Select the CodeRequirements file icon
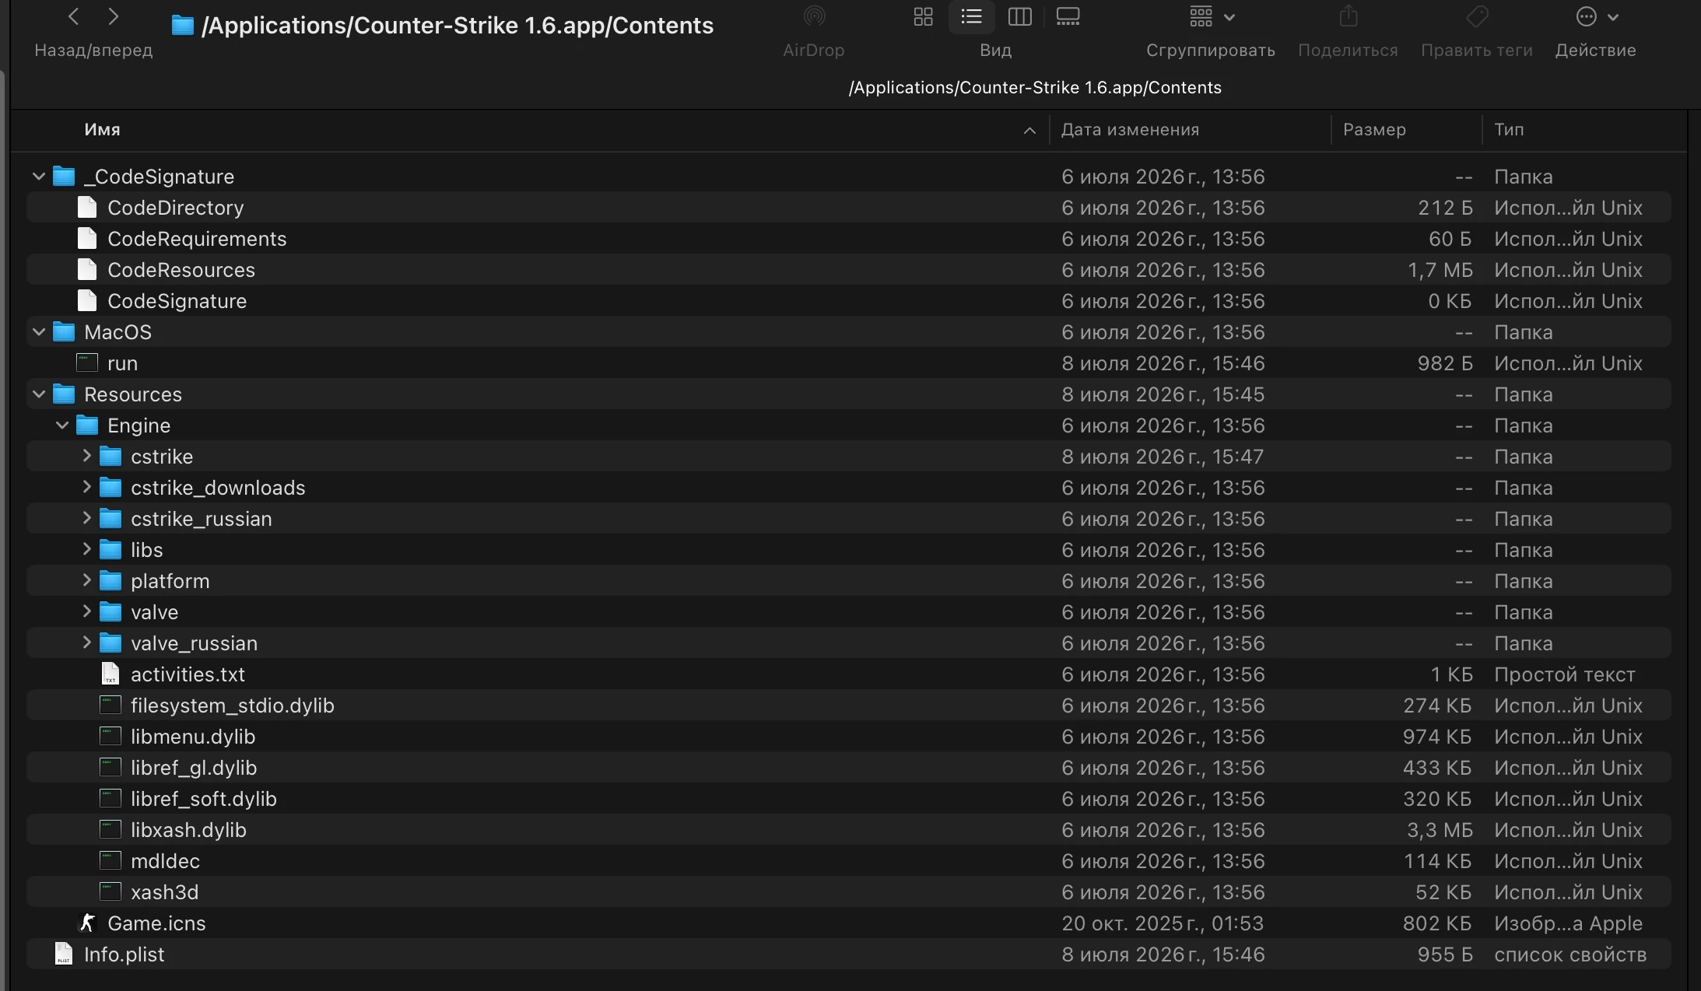1701x991 pixels. (87, 238)
